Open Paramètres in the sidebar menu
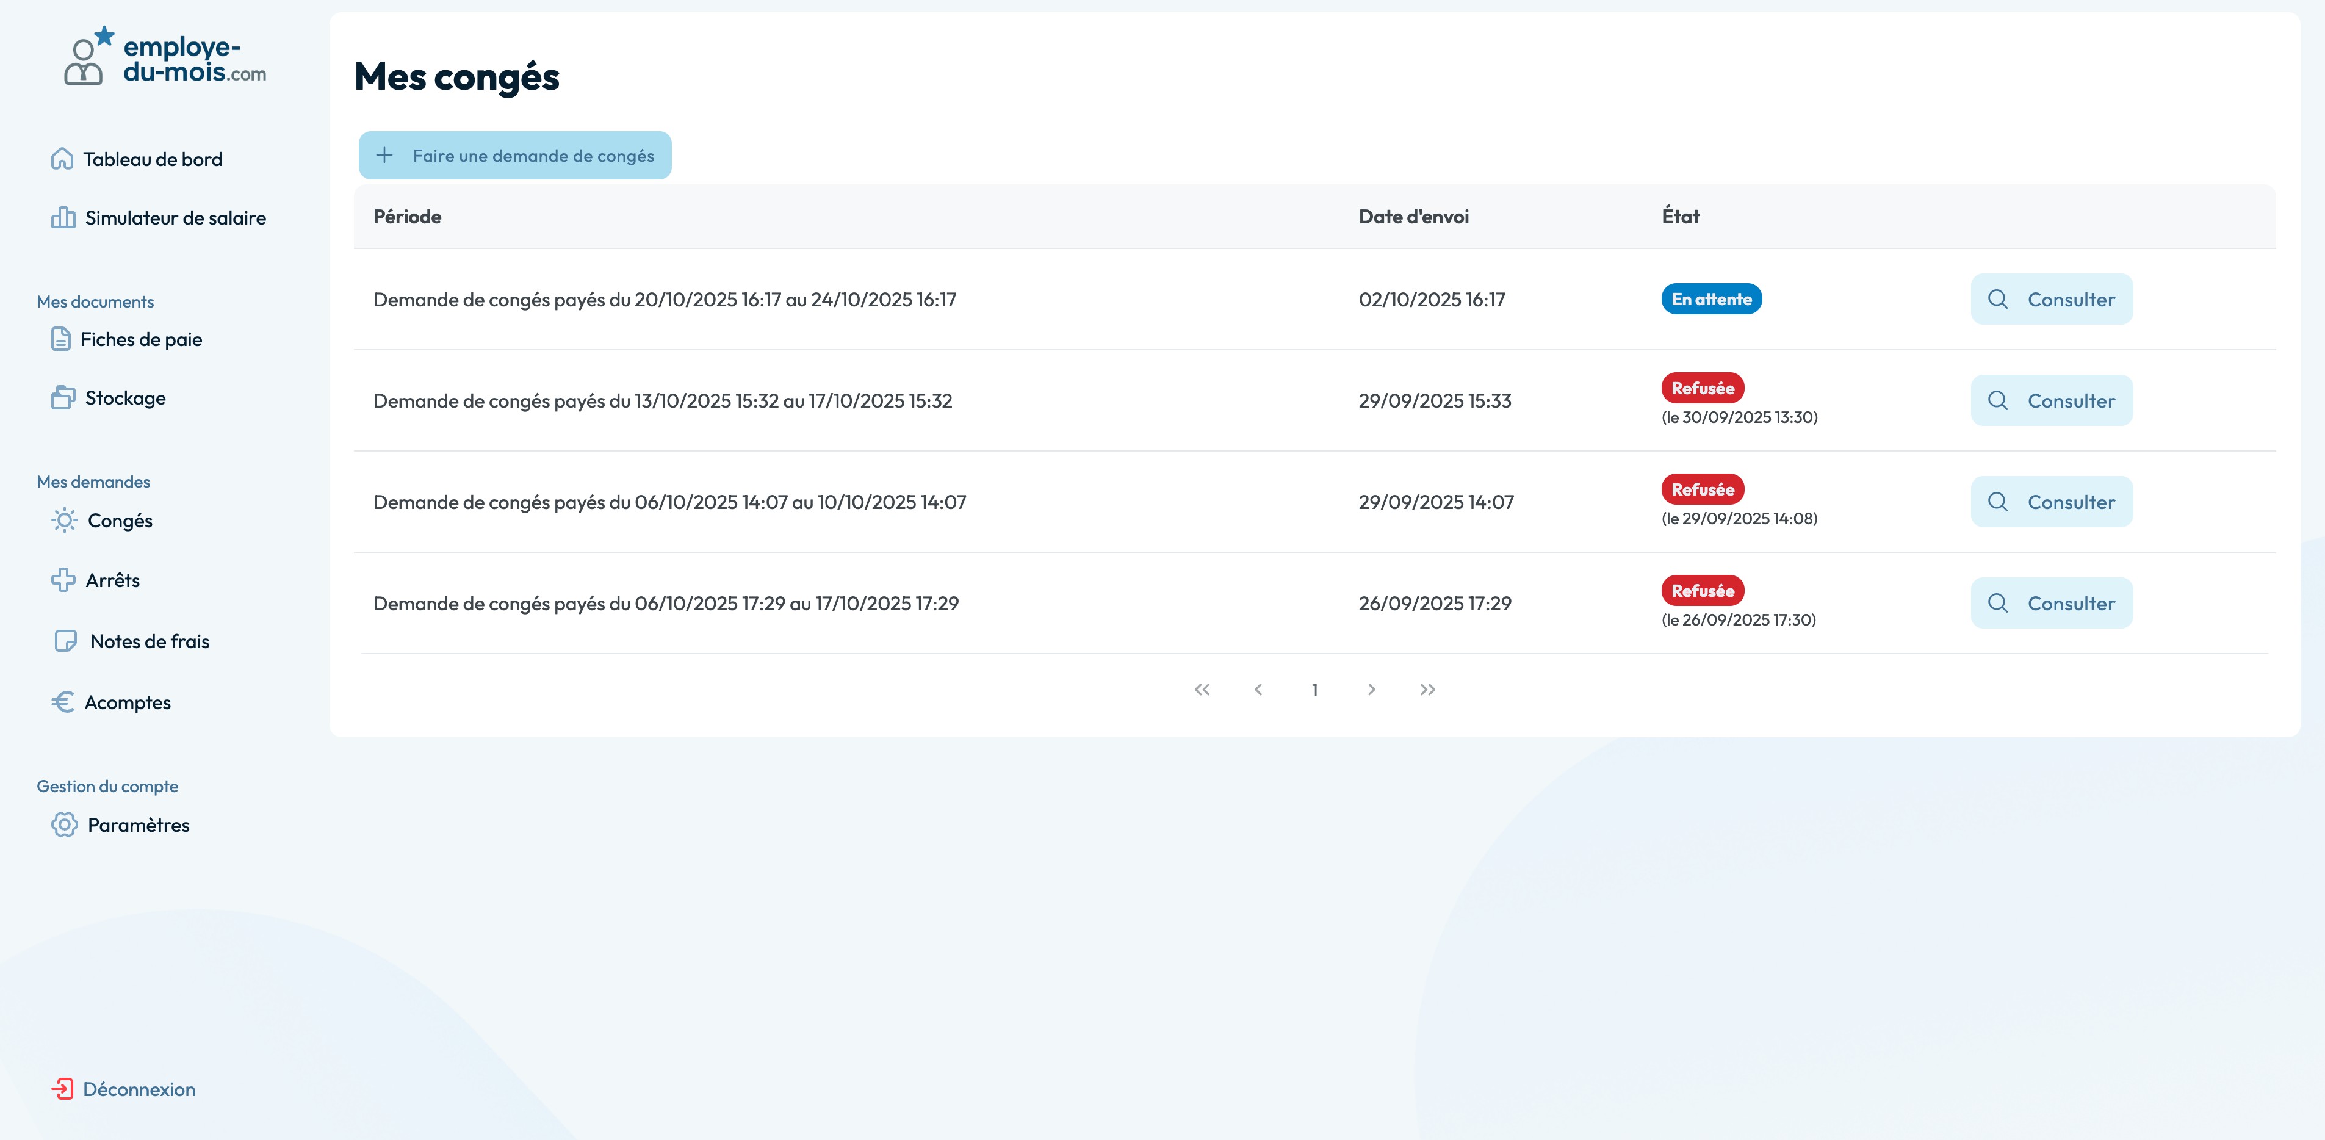The width and height of the screenshot is (2325, 1140). click(138, 825)
